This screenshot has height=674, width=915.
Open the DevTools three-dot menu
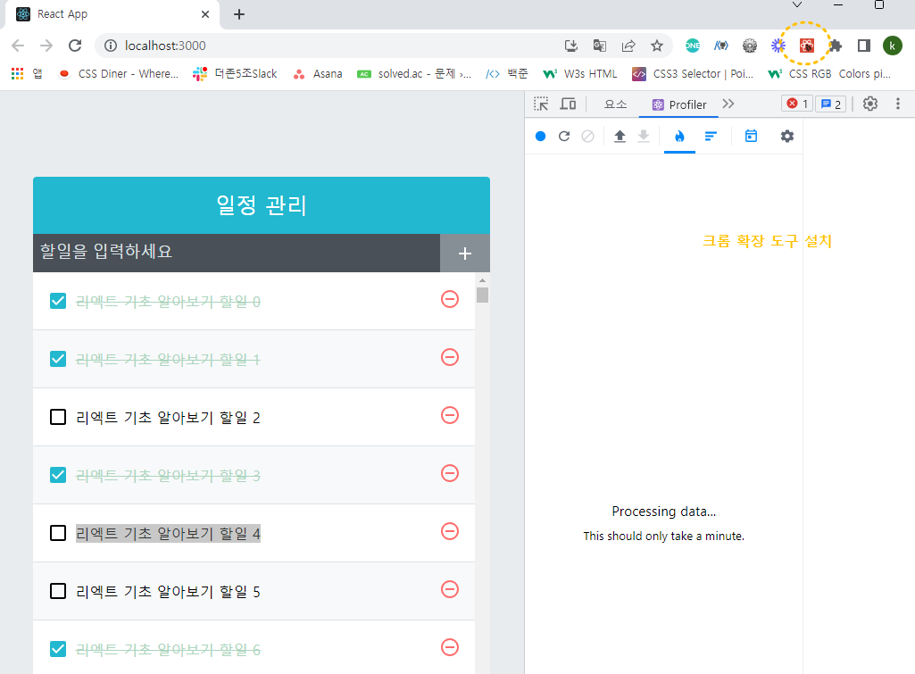pyautogui.click(x=897, y=104)
